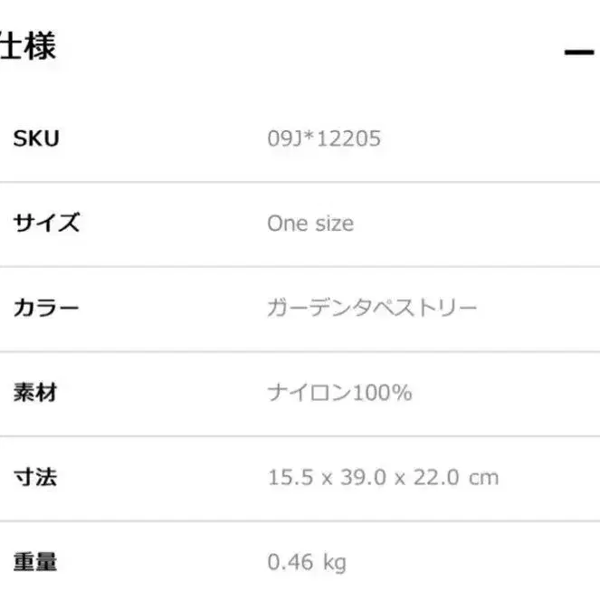Select the One size value
The width and height of the screenshot is (600, 600).
pyautogui.click(x=310, y=224)
